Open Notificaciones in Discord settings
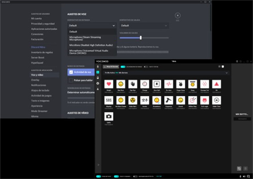This screenshot has width=253, height=179. 39,85
